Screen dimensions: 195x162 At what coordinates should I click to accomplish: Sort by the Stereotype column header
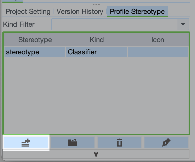[35, 40]
